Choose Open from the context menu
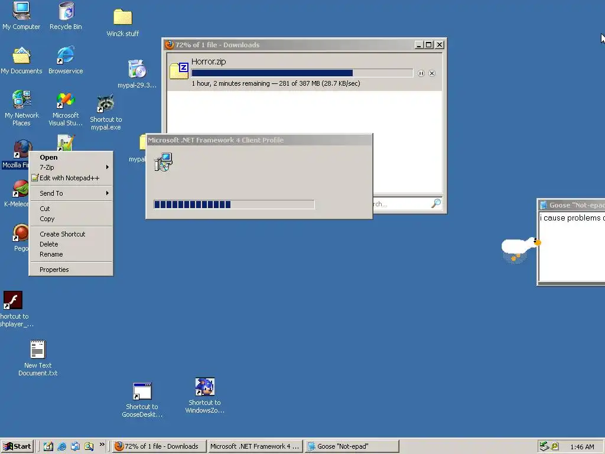The image size is (605, 454). (71, 157)
